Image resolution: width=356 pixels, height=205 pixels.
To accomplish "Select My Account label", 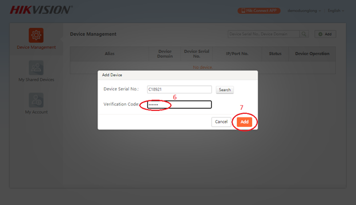I will point(37,112).
